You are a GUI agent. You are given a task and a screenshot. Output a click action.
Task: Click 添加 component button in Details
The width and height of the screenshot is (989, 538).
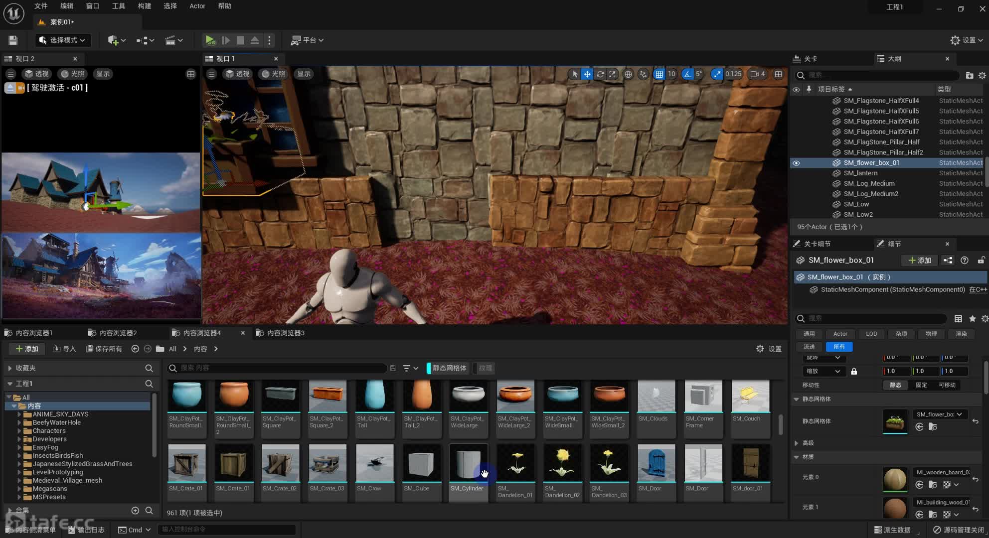tap(920, 261)
